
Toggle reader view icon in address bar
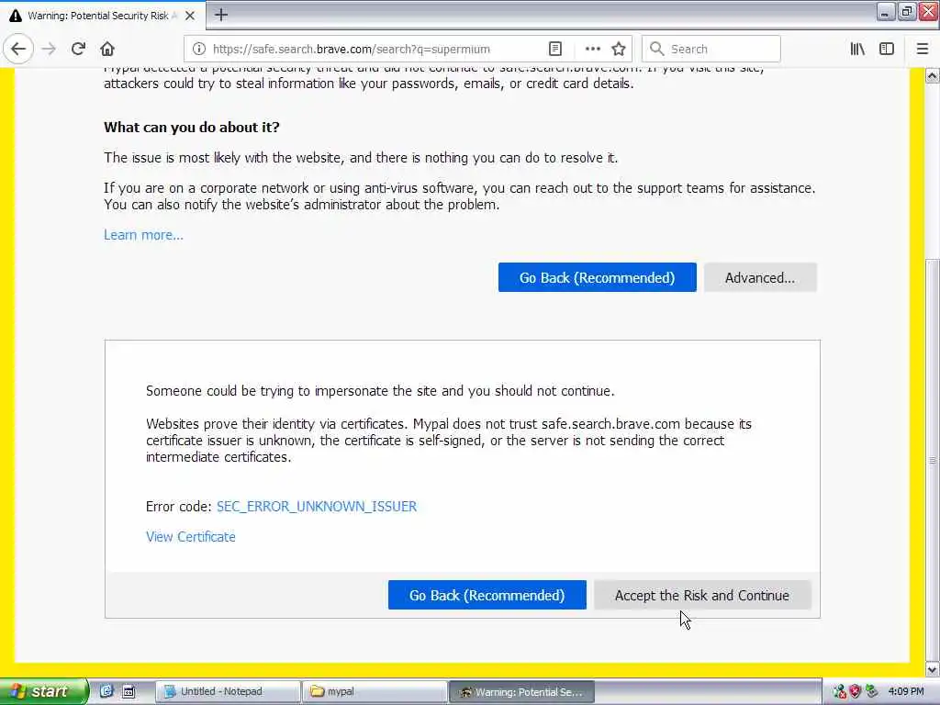point(555,49)
